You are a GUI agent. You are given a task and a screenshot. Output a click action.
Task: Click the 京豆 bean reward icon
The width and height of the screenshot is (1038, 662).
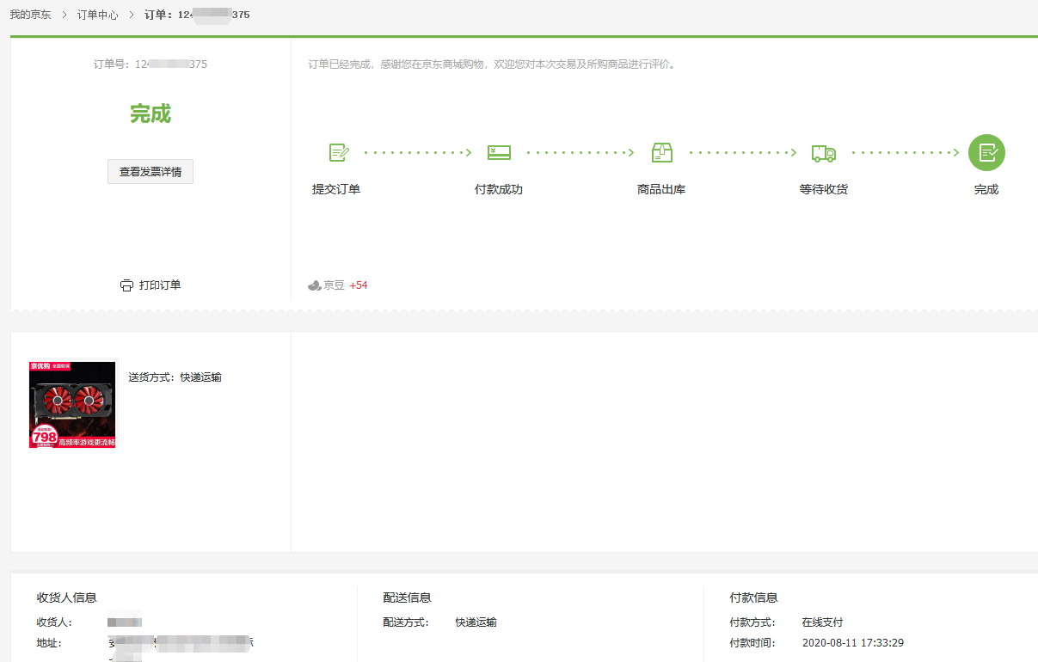(x=315, y=284)
